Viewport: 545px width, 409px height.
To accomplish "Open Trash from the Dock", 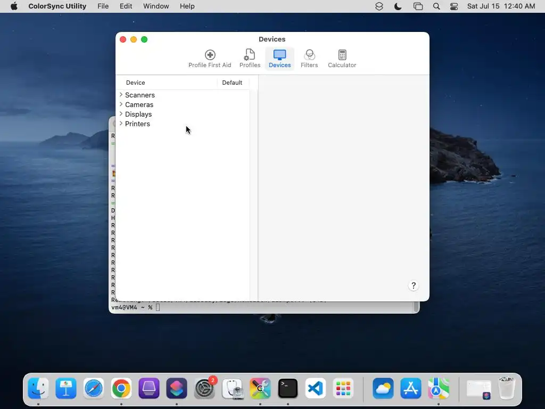I will pyautogui.click(x=507, y=388).
